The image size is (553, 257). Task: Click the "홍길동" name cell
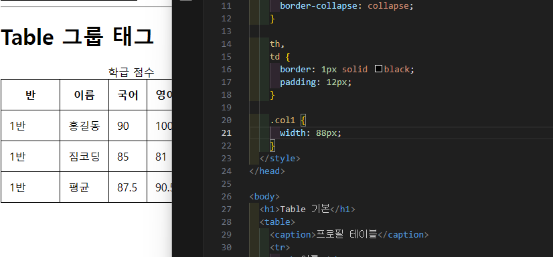point(84,126)
